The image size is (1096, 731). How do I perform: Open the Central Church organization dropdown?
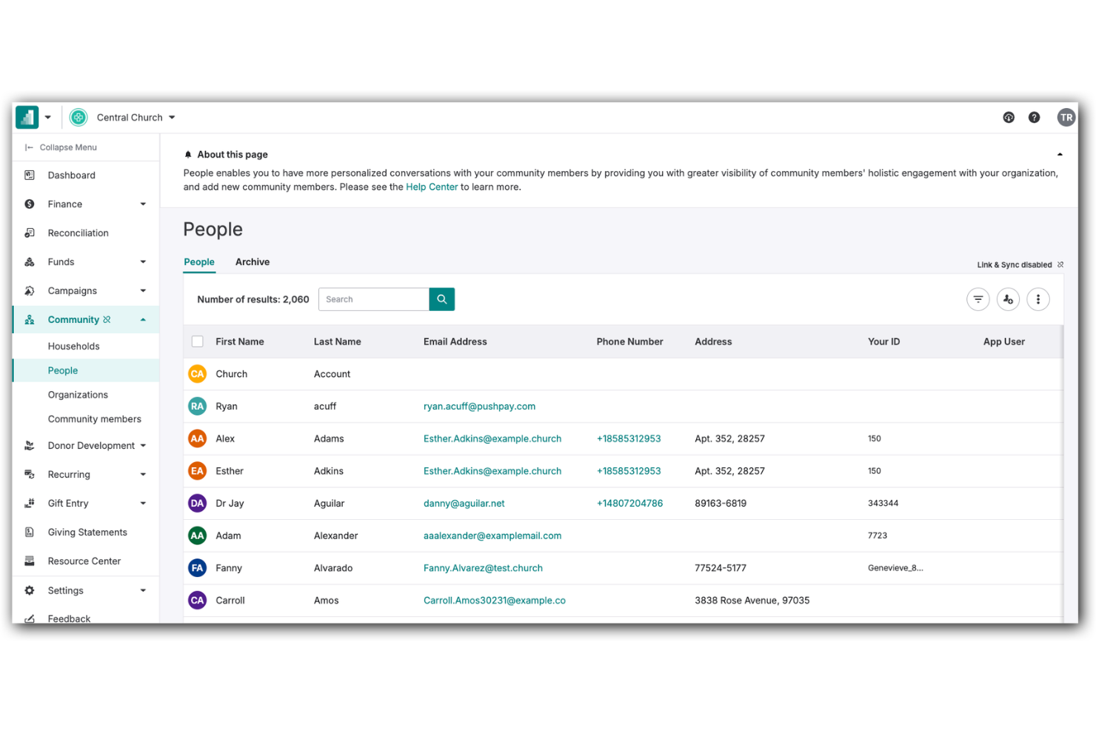coord(134,117)
